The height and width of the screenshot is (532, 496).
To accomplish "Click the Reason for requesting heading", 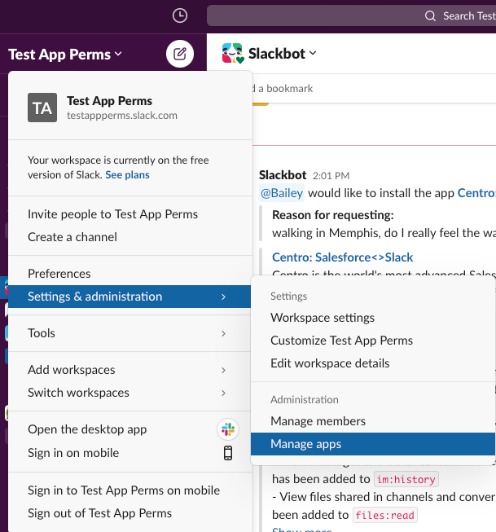I will pyautogui.click(x=333, y=215).
